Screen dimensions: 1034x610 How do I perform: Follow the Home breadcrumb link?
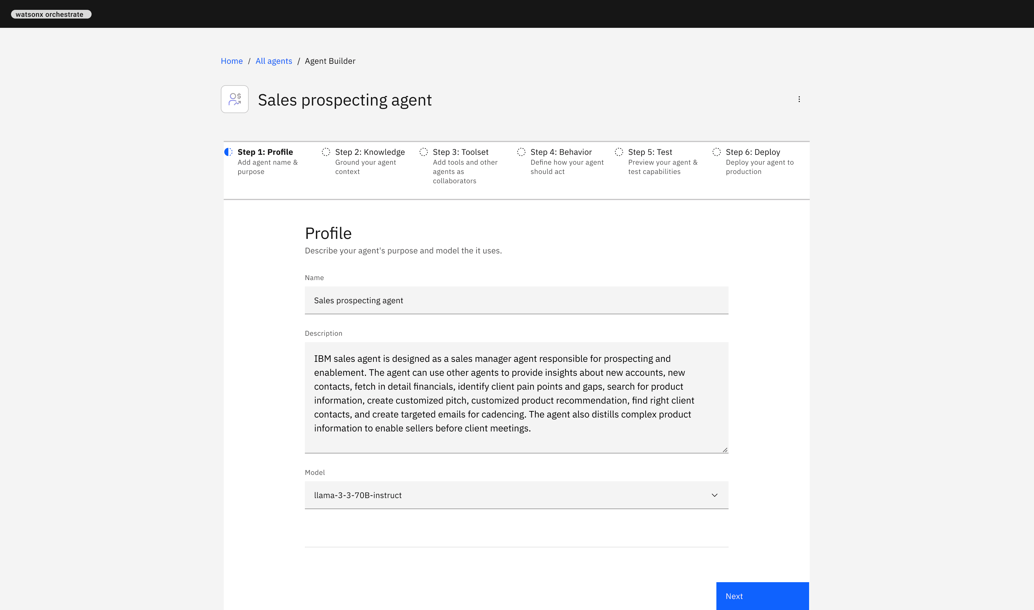(x=232, y=61)
